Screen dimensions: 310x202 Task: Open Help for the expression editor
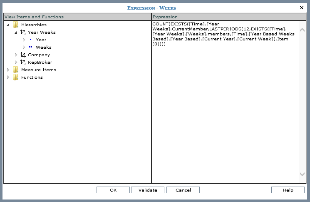(x=288, y=190)
